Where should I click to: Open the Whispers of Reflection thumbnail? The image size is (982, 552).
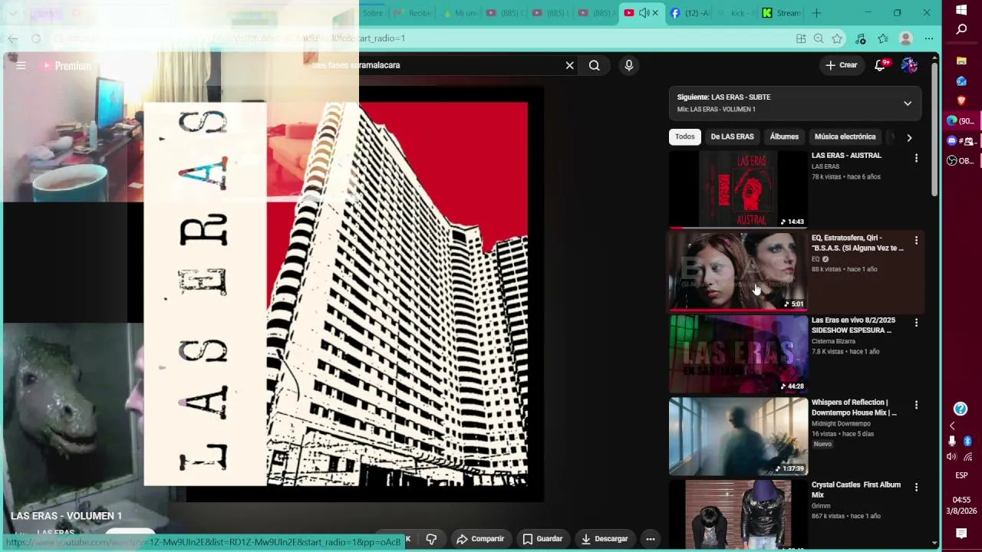pyautogui.click(x=737, y=436)
